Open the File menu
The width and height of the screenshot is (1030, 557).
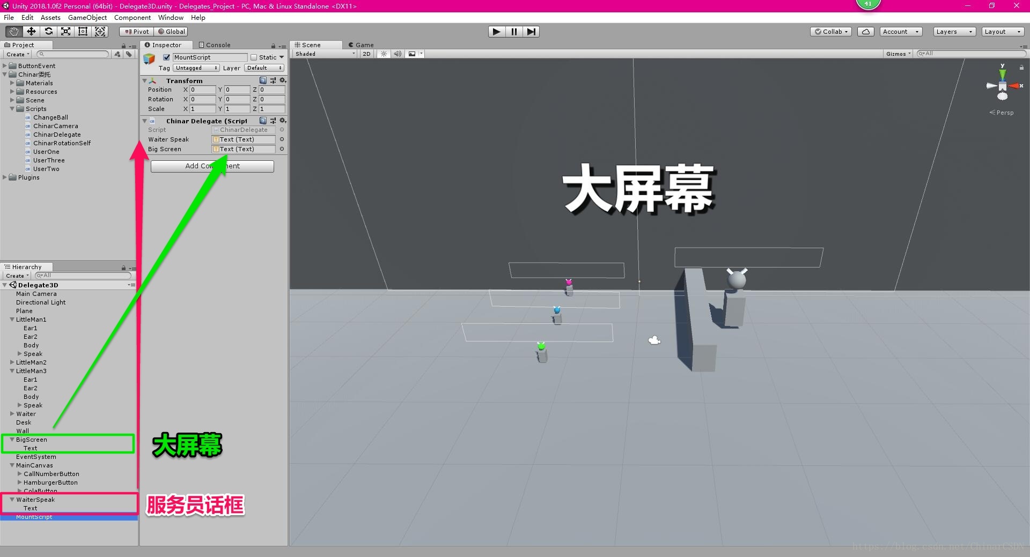point(9,18)
